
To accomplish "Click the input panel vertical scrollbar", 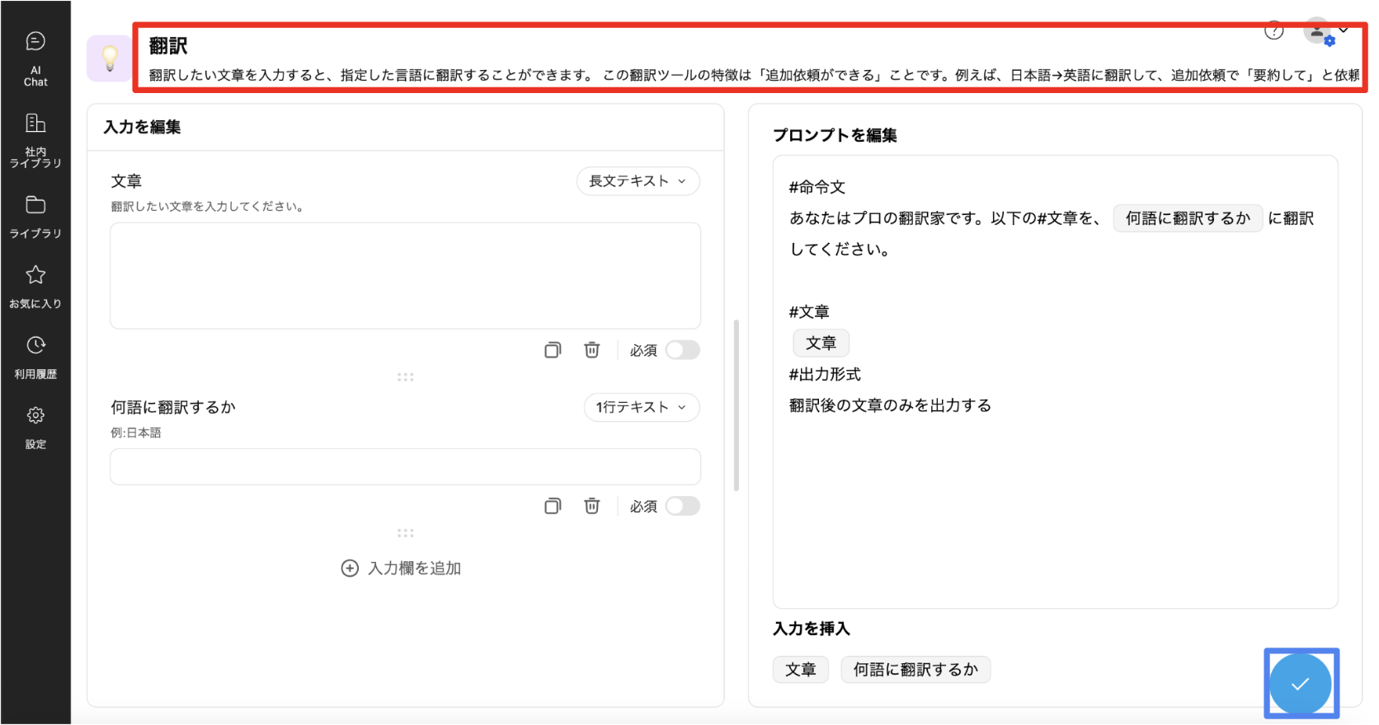I will coord(736,405).
